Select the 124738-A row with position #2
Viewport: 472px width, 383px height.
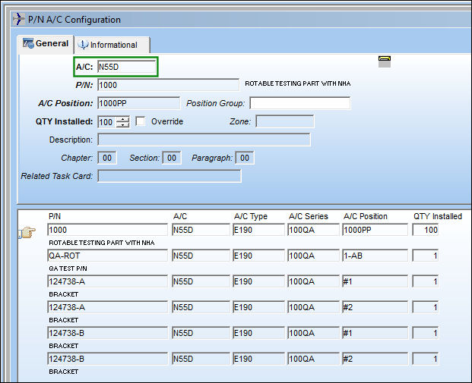(107, 307)
